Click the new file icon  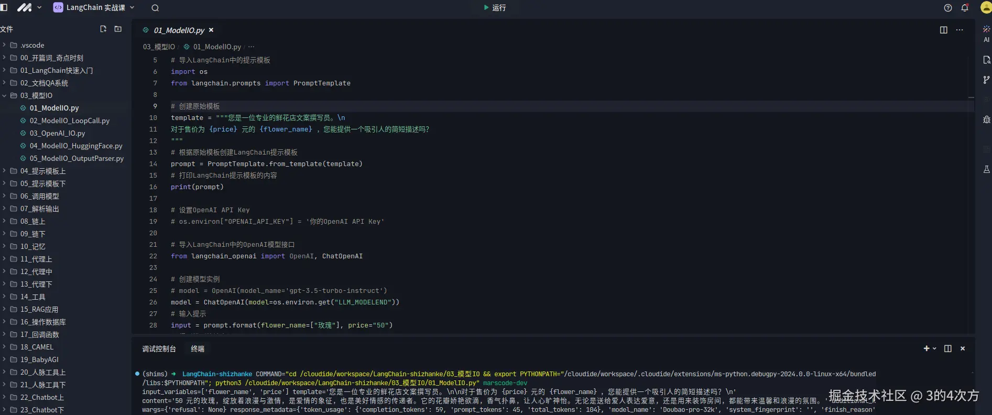click(x=103, y=29)
